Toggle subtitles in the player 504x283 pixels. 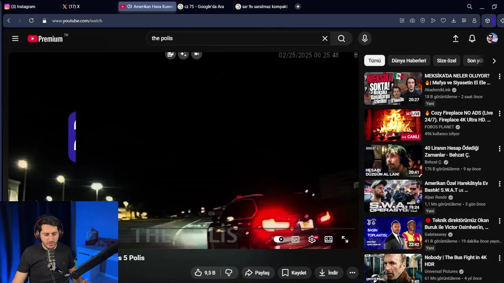click(x=295, y=239)
